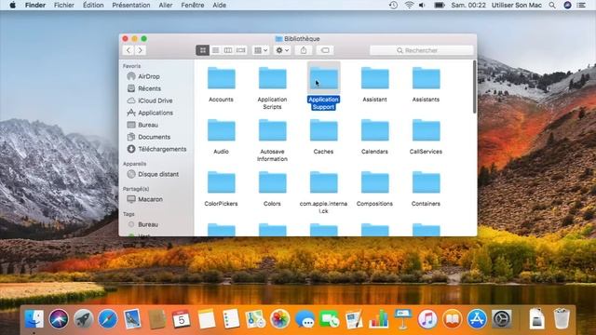This screenshot has height=335, width=596.
Task: Open the Accounts folder
Action: coord(222,78)
